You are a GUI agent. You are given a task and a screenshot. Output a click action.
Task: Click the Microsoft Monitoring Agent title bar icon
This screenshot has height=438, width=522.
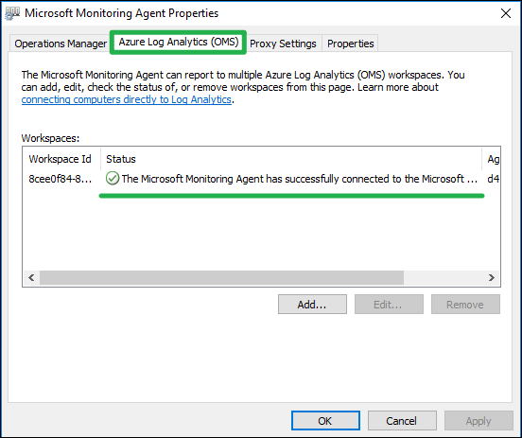point(12,13)
